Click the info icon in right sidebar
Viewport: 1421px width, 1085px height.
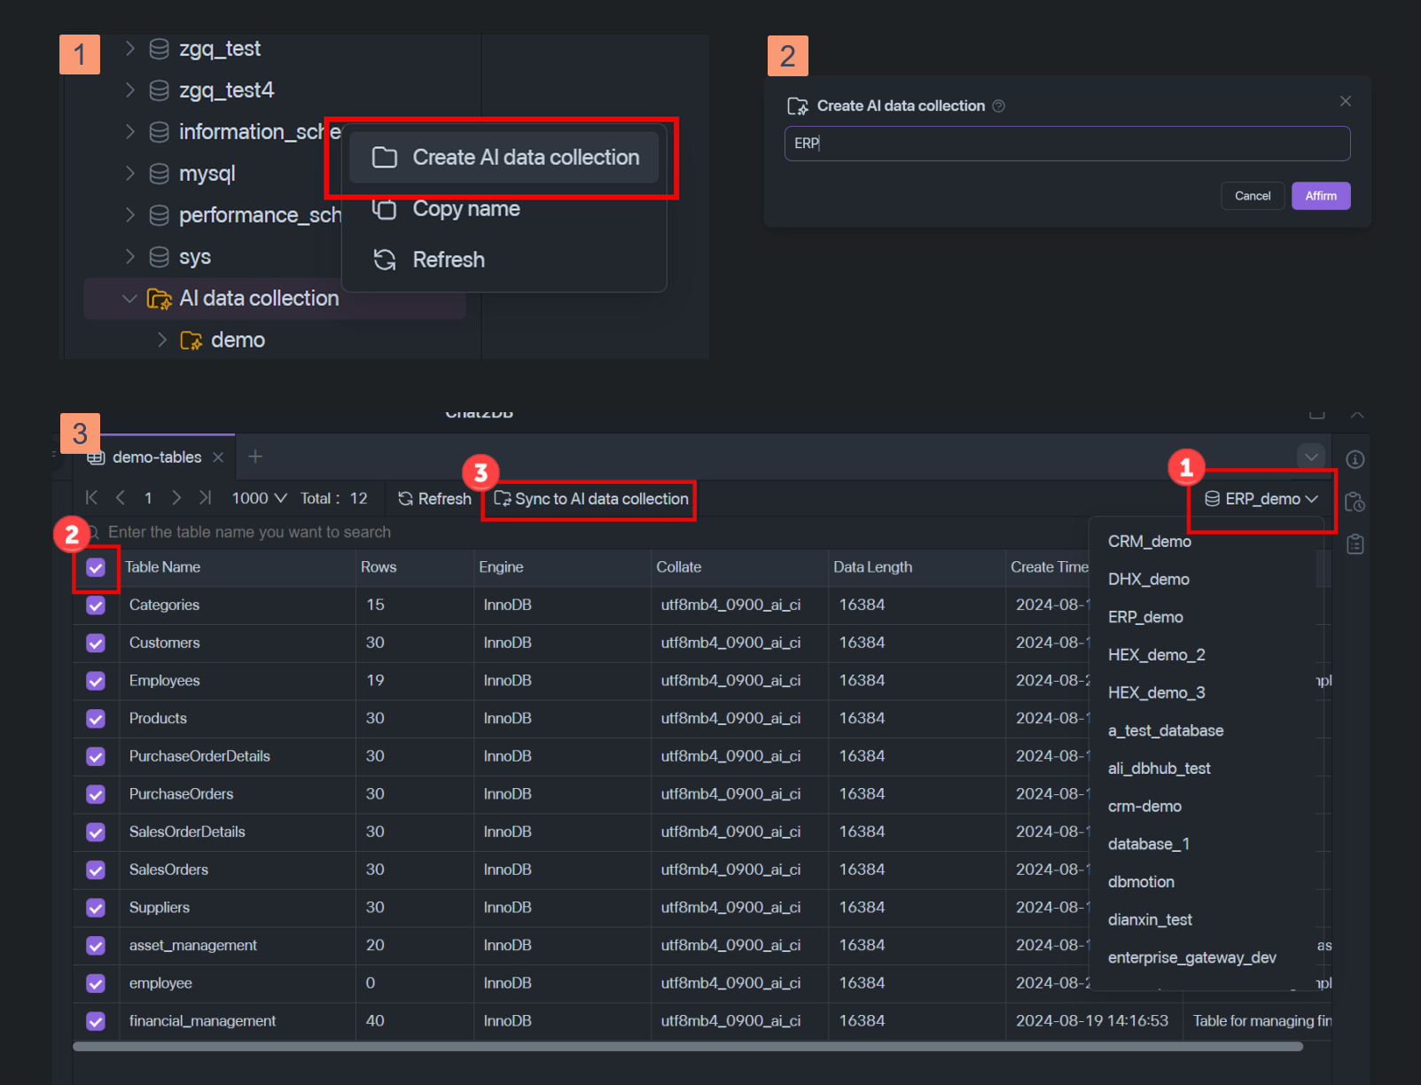click(1355, 459)
